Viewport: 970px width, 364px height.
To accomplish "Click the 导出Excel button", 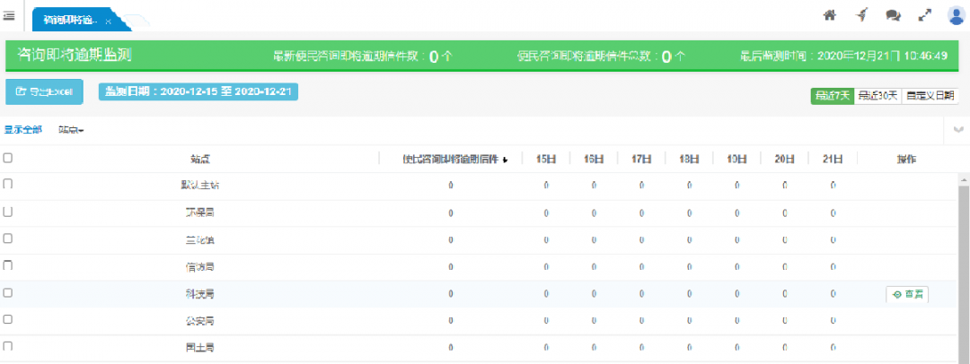I will (x=45, y=91).
